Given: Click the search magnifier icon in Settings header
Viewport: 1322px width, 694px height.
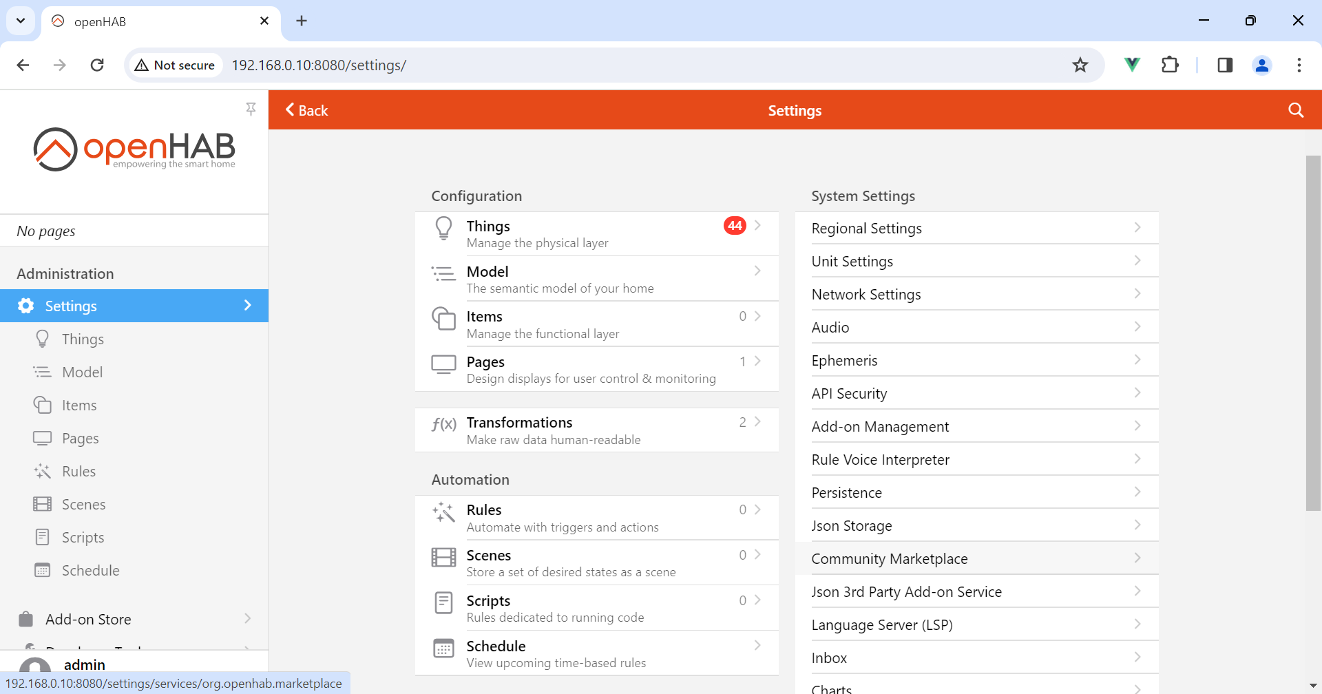Looking at the screenshot, I should (x=1295, y=110).
